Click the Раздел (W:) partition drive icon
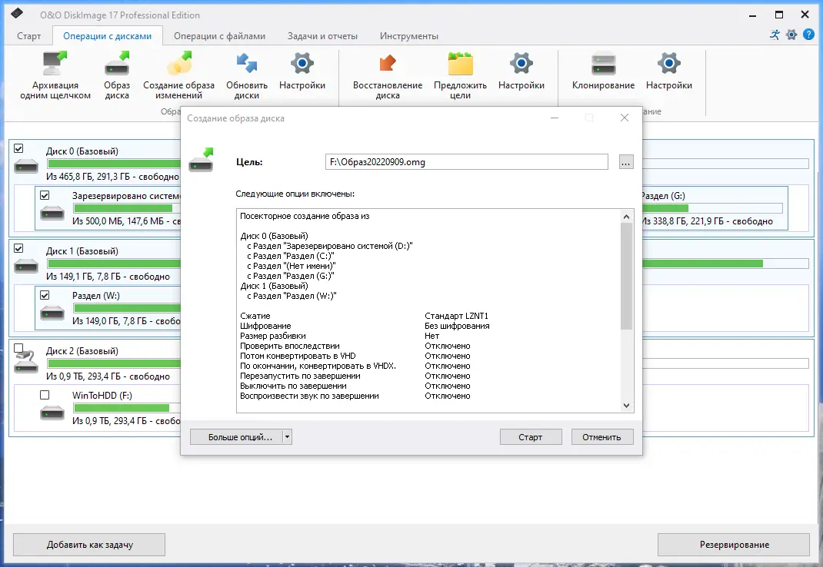823x567 pixels. pyautogui.click(x=52, y=313)
